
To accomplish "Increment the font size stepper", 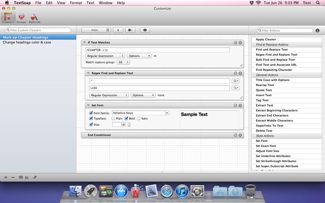I will (x=129, y=123).
